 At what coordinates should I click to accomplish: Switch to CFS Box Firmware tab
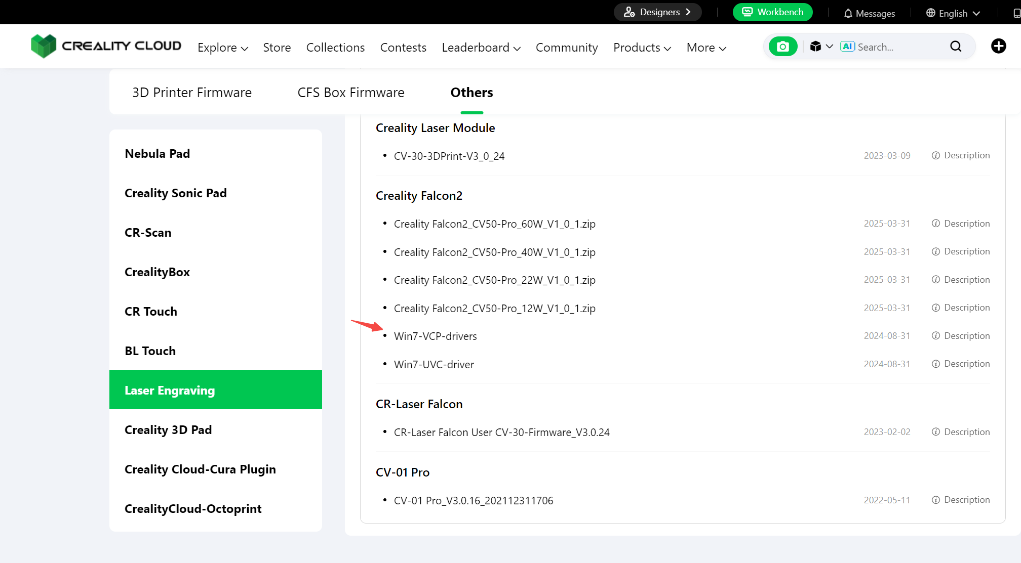350,93
